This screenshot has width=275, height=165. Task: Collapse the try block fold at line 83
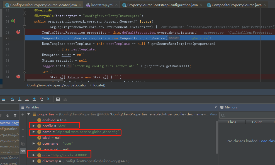[25, 71]
